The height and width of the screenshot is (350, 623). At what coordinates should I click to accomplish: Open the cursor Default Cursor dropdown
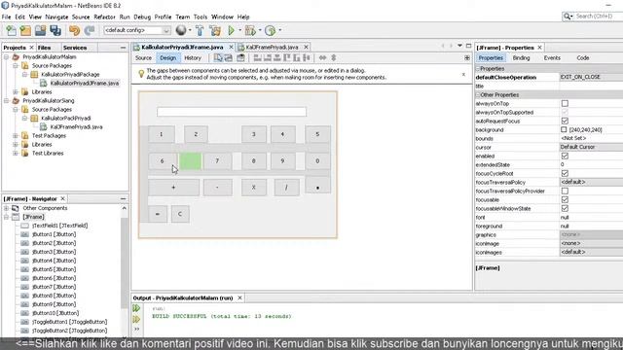click(591, 147)
